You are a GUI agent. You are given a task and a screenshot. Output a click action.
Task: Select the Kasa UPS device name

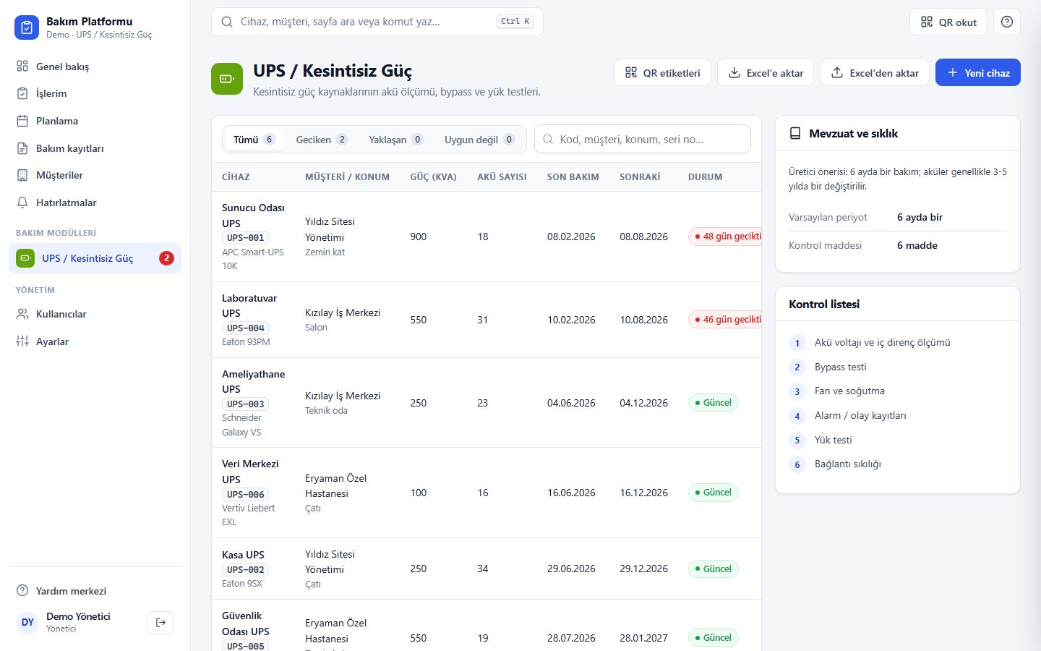[243, 555]
